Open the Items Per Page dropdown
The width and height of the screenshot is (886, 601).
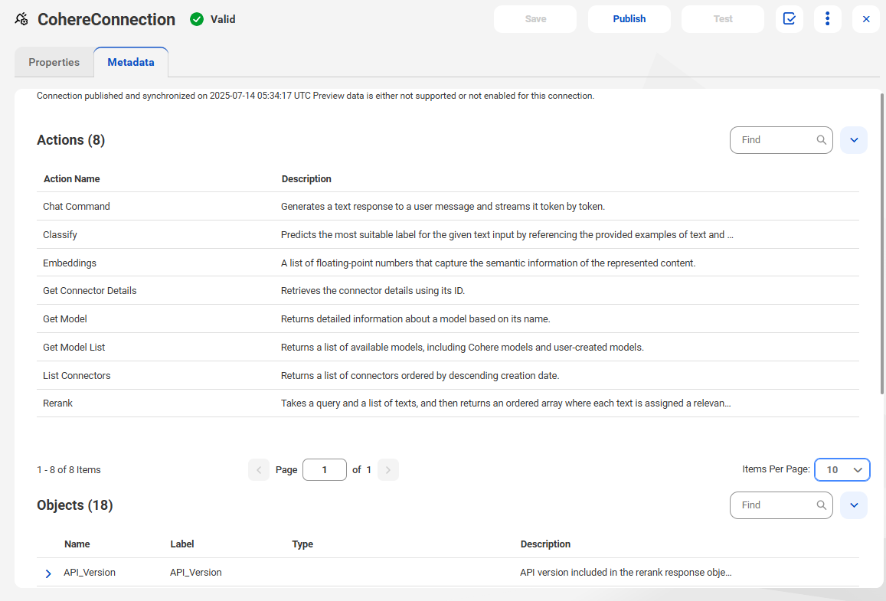[x=842, y=470]
